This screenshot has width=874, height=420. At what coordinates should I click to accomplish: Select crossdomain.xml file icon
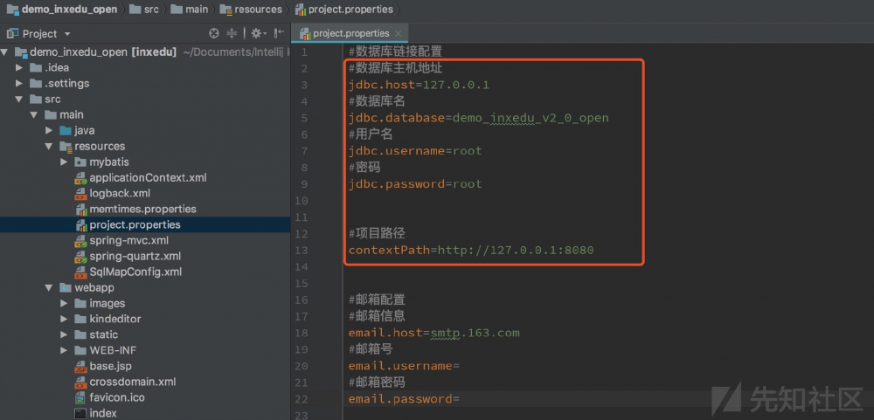click(80, 382)
